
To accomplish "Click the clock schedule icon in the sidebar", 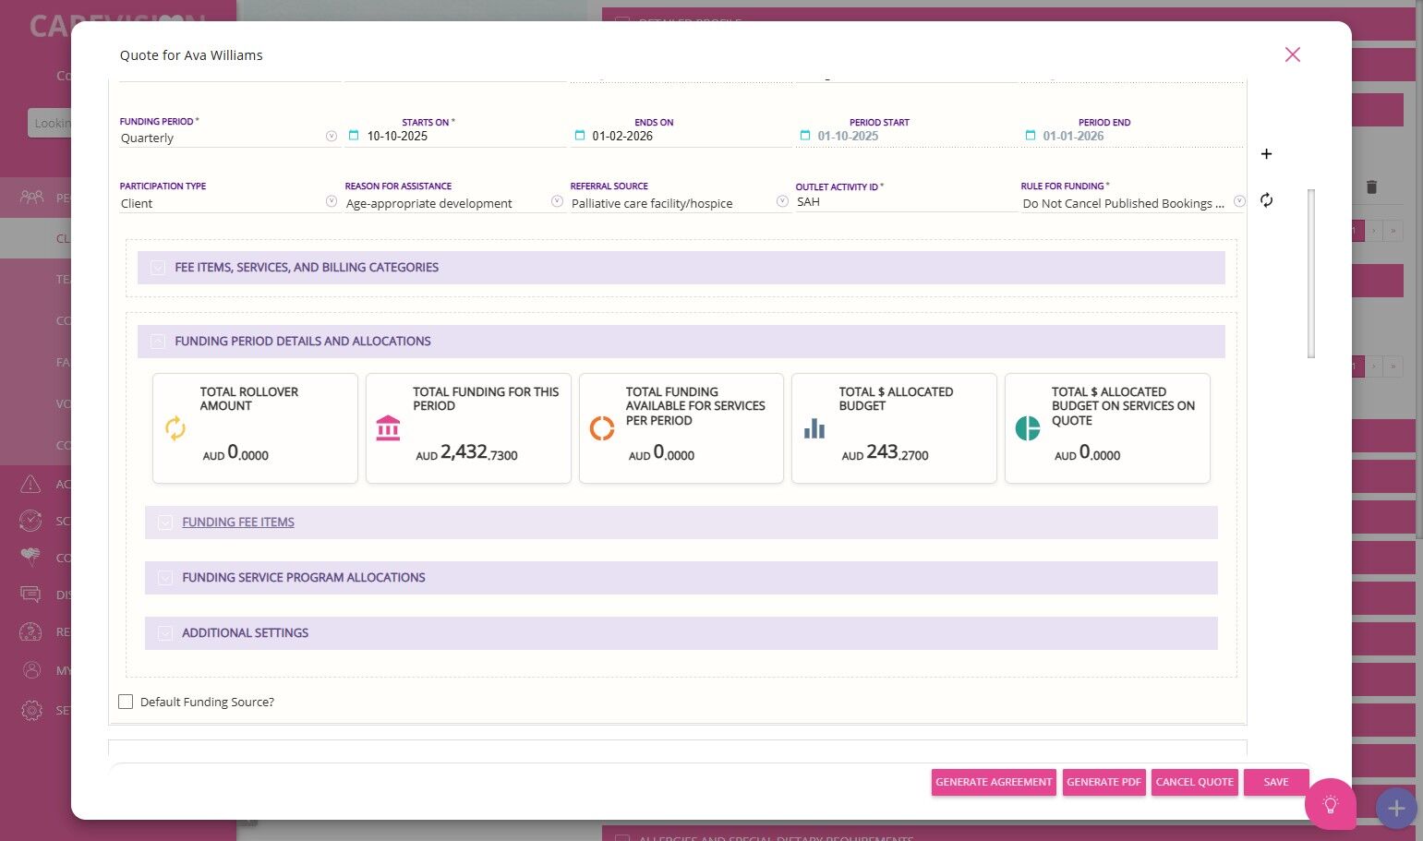I will pos(30,521).
